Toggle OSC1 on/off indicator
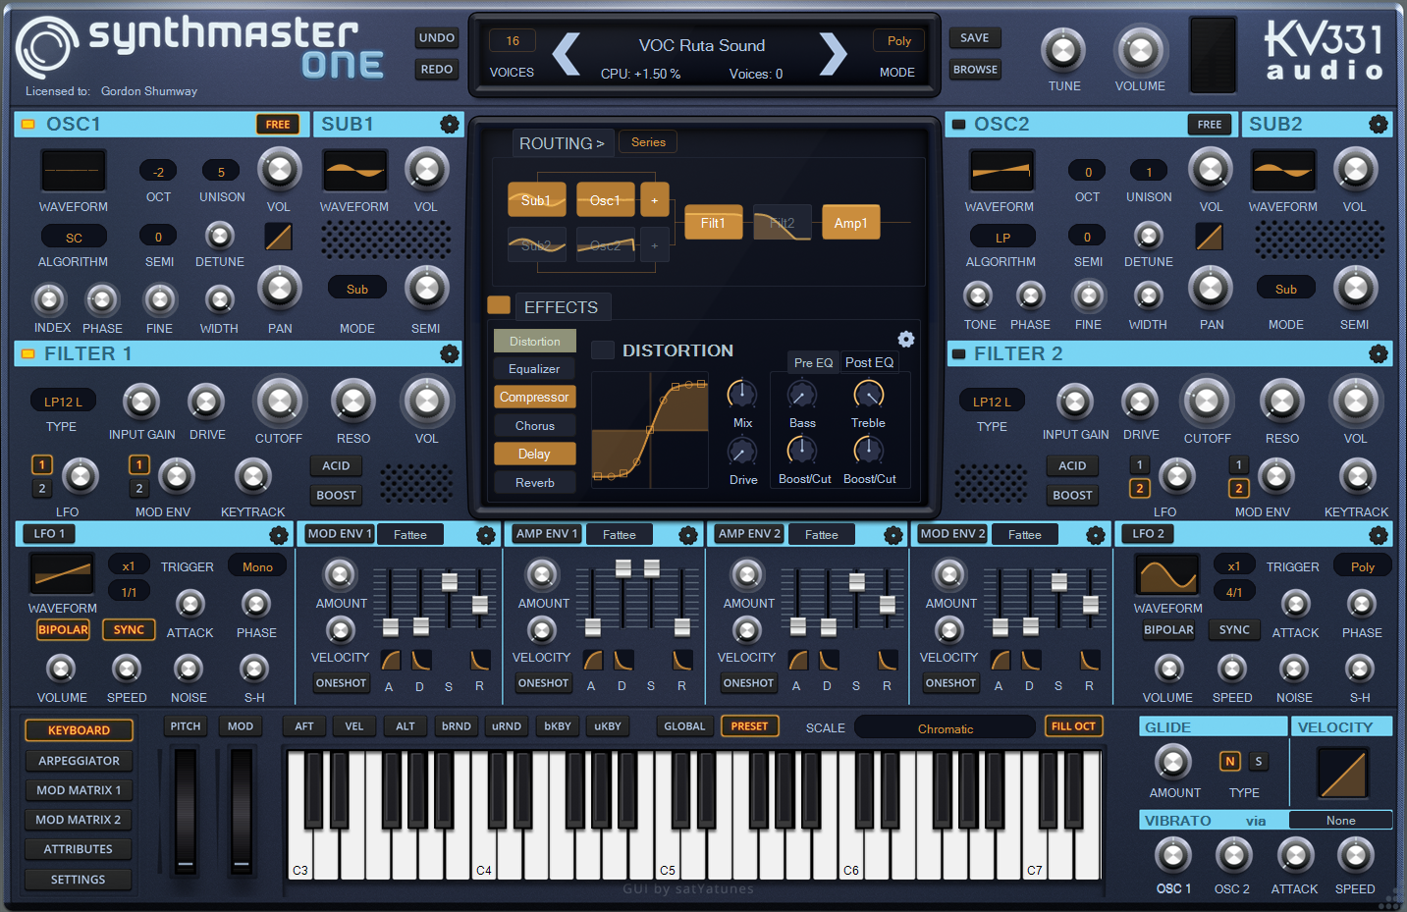The width and height of the screenshot is (1407, 912). click(x=27, y=125)
